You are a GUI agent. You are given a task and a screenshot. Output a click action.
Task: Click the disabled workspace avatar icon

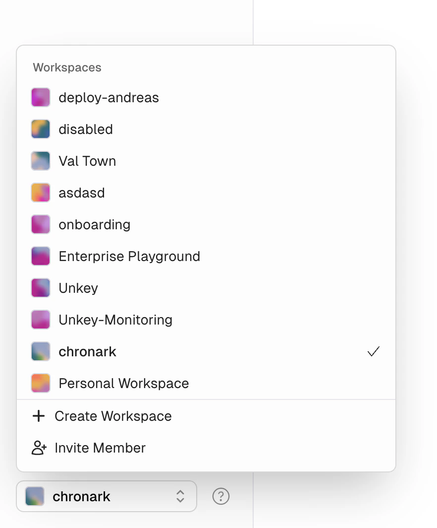tap(40, 129)
